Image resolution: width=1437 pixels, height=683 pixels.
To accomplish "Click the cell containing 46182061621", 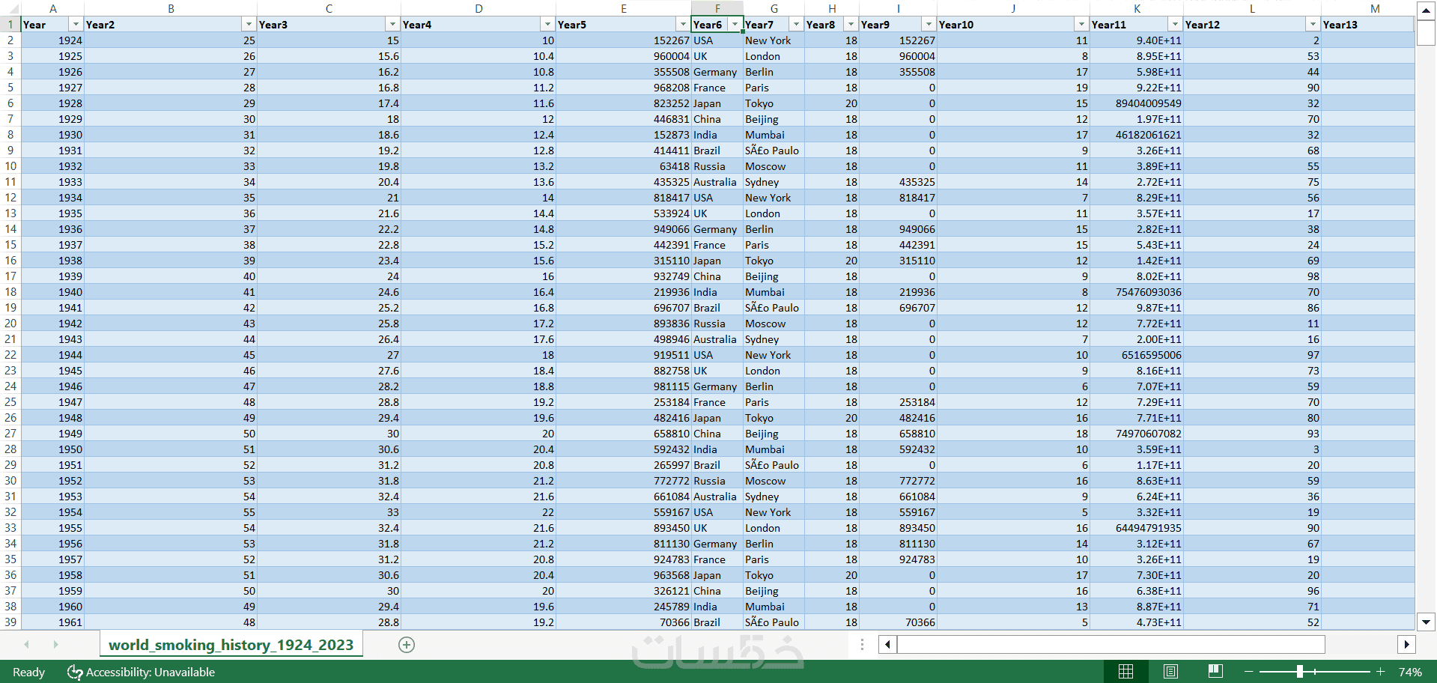I will coord(1137,135).
